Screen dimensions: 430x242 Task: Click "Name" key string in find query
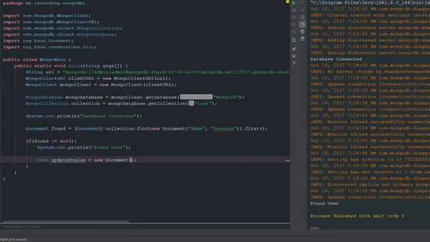point(196,128)
